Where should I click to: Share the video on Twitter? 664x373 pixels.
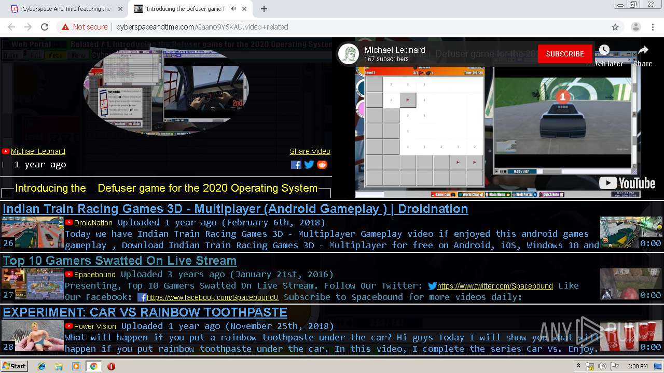(x=309, y=165)
